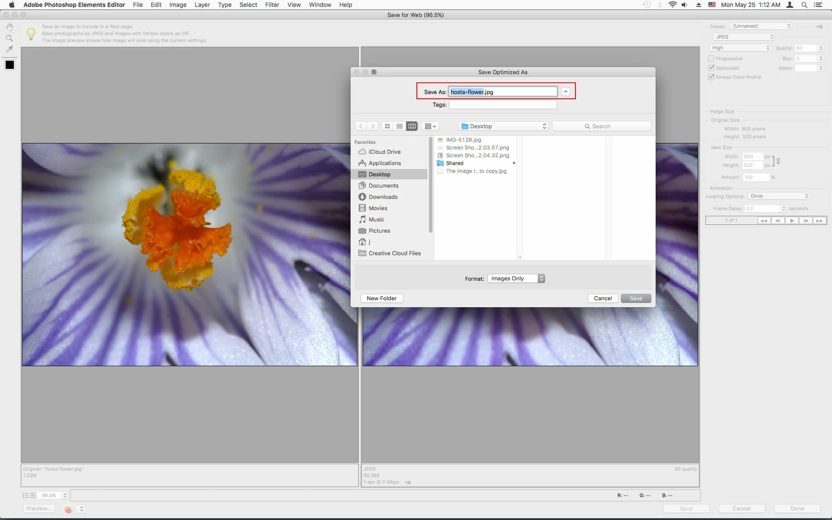Go back with the browser back arrow

point(361,126)
